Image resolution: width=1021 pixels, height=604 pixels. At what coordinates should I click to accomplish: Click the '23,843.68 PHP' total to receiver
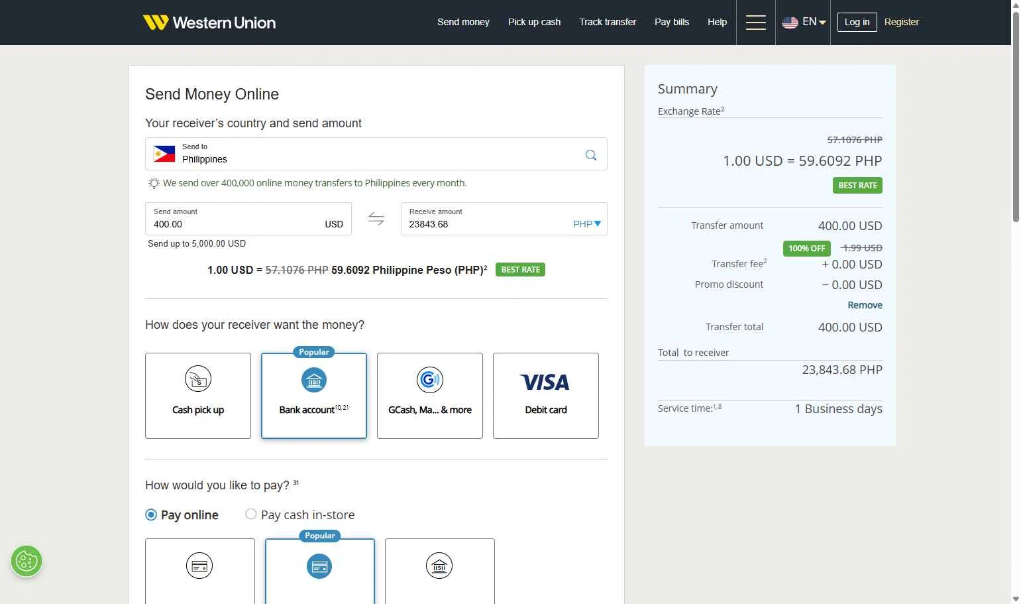click(842, 369)
